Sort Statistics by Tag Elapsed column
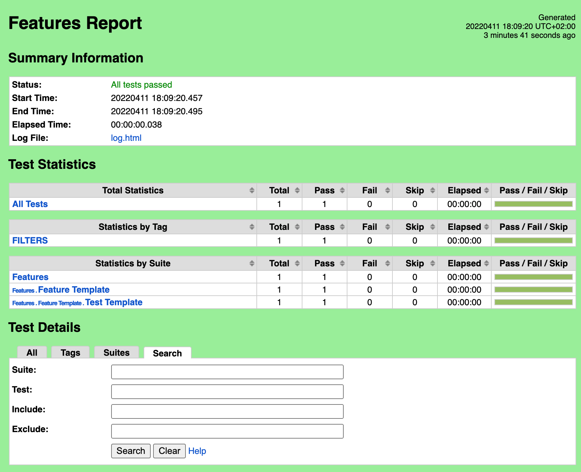 click(x=464, y=227)
